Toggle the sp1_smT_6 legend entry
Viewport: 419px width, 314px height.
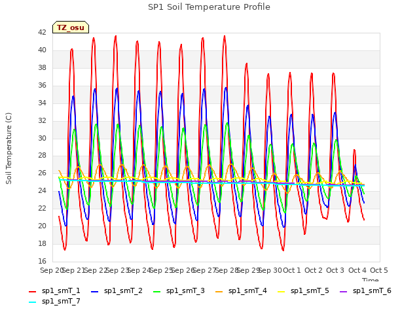365,291
